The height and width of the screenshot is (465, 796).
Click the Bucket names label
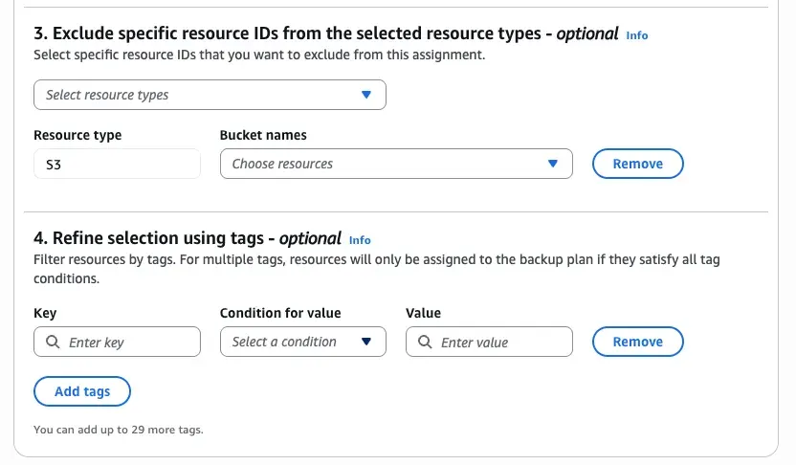coord(263,135)
